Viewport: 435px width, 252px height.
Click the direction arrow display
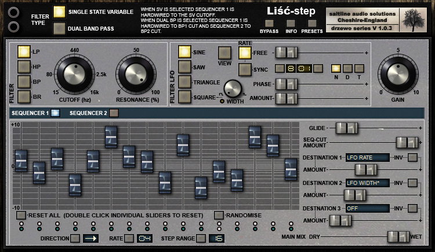coord(90,239)
